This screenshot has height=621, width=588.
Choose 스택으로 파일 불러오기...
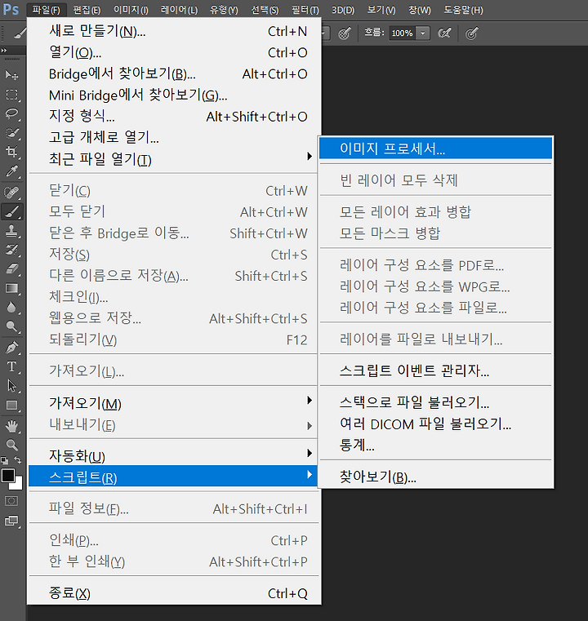[435, 402]
